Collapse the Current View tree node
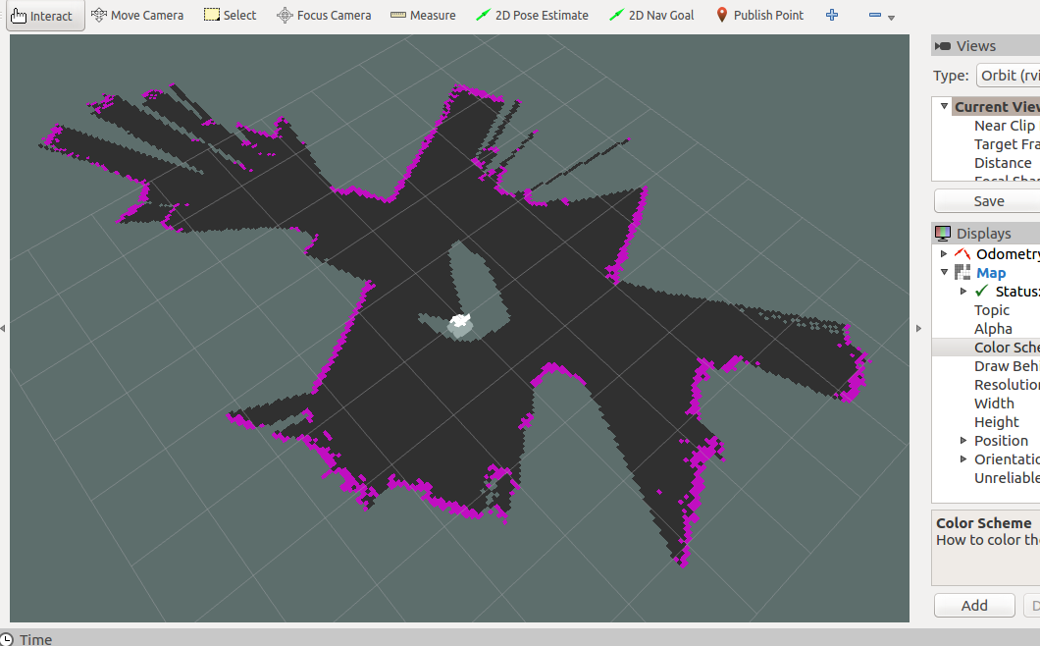 (x=944, y=106)
